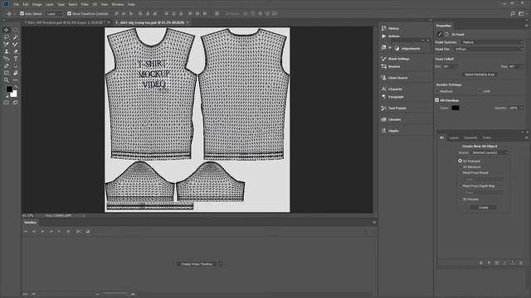Open the Timeline panel tab
This screenshot has width=531, height=298.
(30, 223)
